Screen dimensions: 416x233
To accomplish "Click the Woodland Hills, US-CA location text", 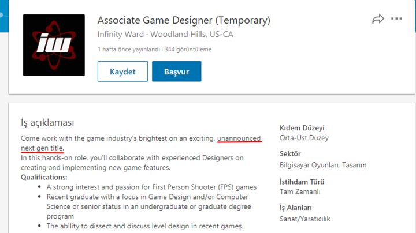I will pos(192,35).
